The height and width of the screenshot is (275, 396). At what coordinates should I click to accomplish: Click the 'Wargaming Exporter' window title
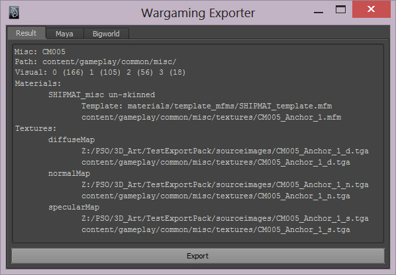[x=198, y=13]
